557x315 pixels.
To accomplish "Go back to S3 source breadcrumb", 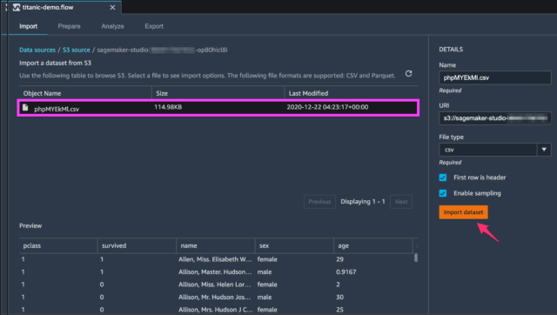I will pos(77,50).
